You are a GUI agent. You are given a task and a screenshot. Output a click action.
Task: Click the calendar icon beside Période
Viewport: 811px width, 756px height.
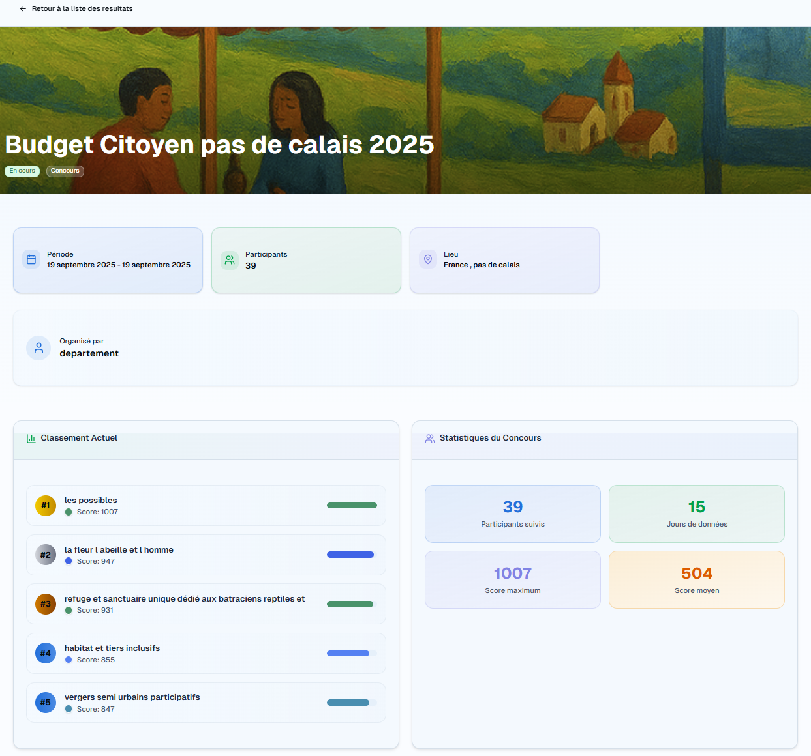tap(31, 259)
